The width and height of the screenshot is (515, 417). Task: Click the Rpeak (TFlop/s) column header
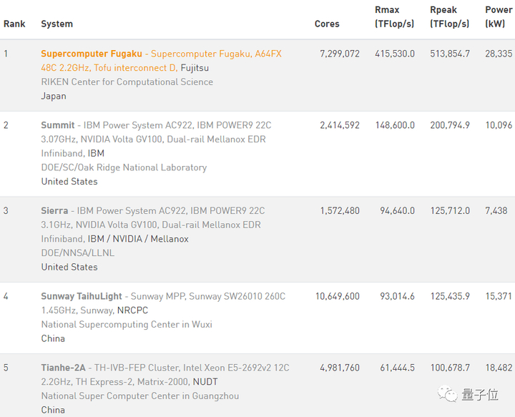point(449,16)
